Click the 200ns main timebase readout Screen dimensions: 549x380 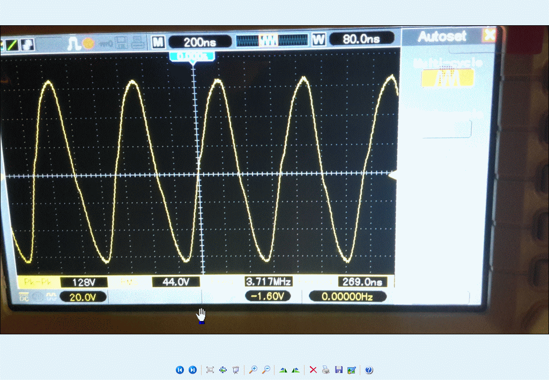click(x=200, y=41)
